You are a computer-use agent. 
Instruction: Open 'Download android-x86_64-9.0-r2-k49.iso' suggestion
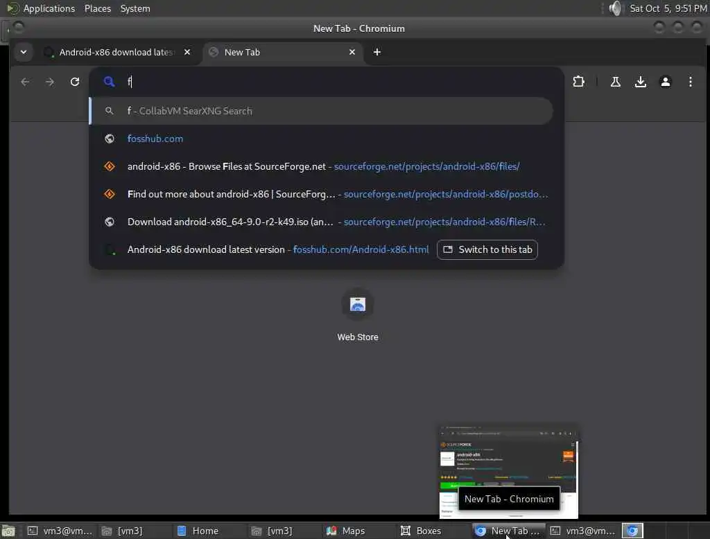coord(320,222)
